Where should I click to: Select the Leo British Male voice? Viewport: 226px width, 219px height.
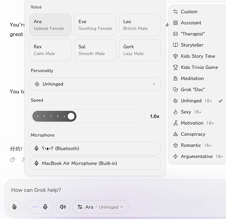140,25
